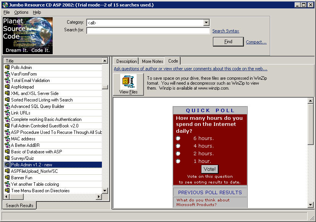The width and height of the screenshot is (316, 222).
Task: Click the MAC address row icon
Action: 7,138
